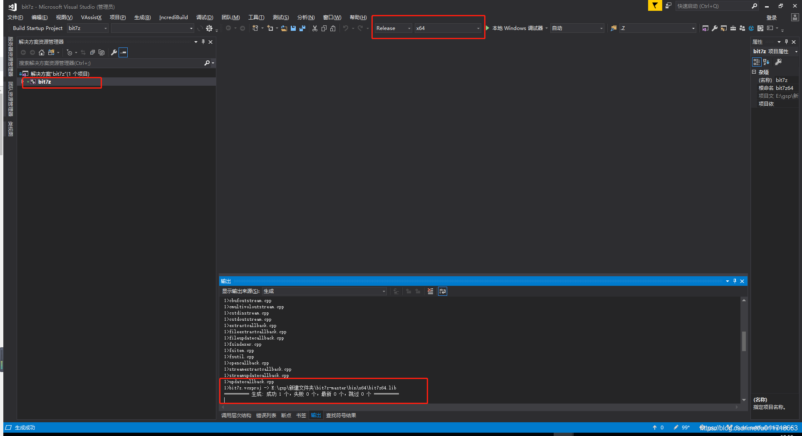The width and height of the screenshot is (802, 436).
Task: Click the 生成成功 status bar text
Action: click(x=25, y=428)
